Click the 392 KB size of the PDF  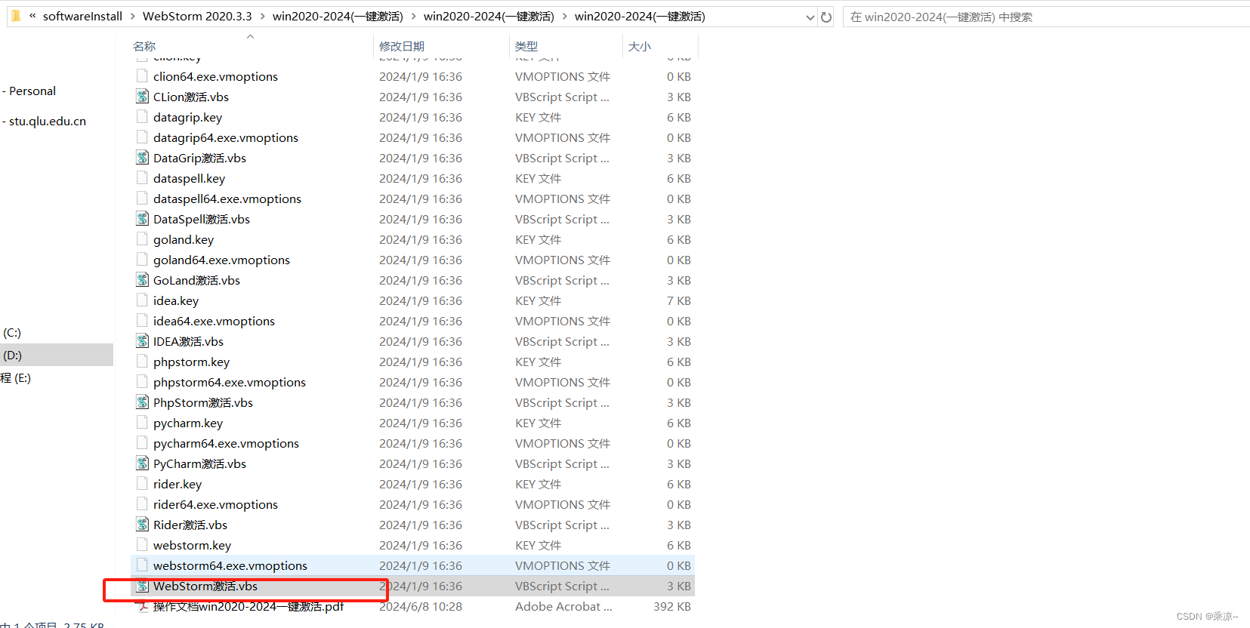[x=672, y=607]
